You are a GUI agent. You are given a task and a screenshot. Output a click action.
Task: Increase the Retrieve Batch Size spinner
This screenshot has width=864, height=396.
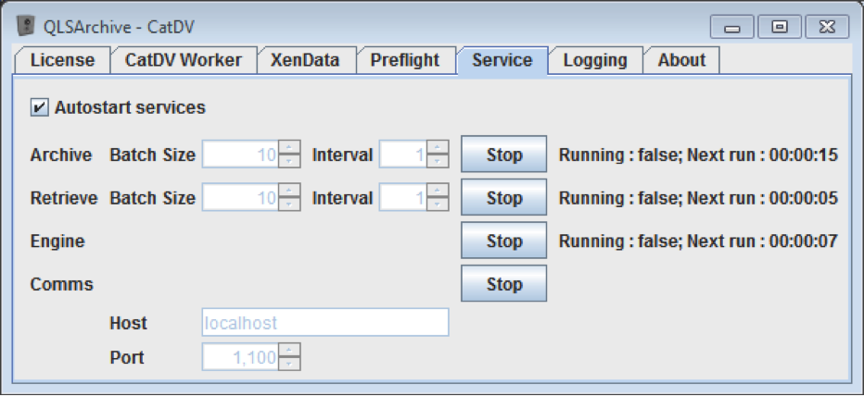tap(290, 191)
